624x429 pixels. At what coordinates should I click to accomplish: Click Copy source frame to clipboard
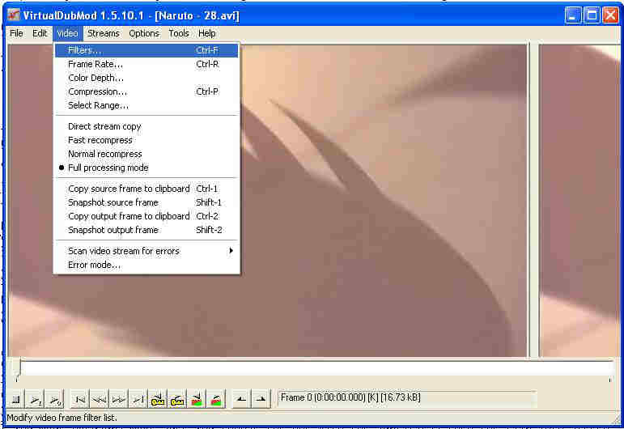click(x=146, y=189)
